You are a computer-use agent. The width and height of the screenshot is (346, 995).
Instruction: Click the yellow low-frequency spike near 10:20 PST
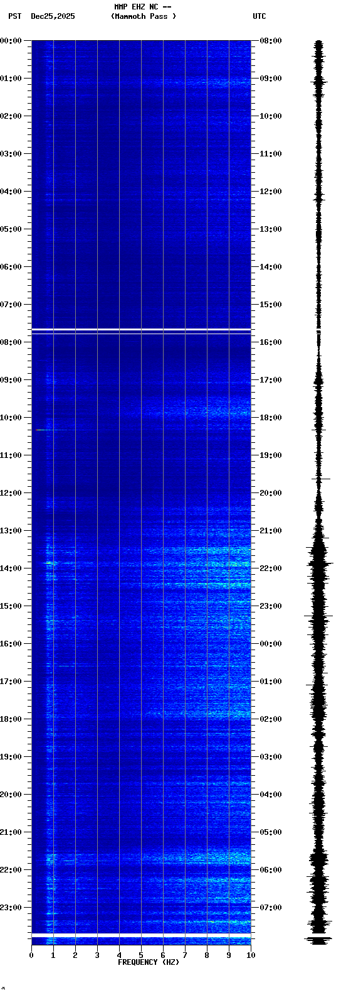point(41,430)
